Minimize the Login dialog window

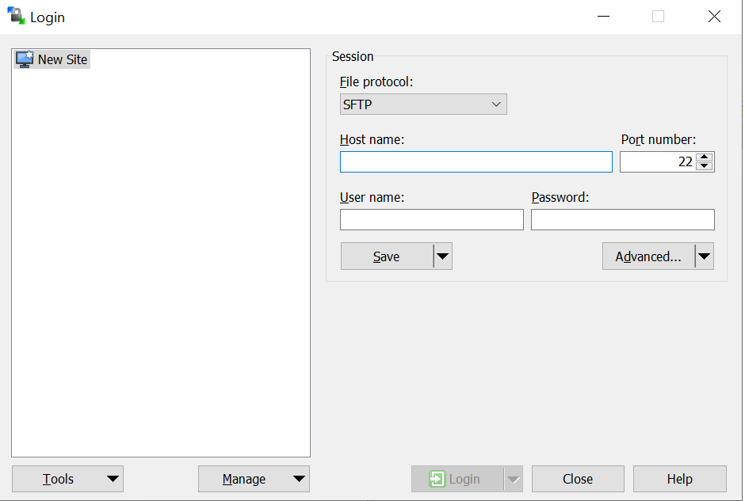coord(603,17)
